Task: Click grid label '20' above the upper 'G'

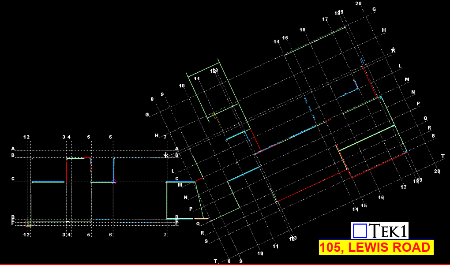Action: tap(358, 4)
